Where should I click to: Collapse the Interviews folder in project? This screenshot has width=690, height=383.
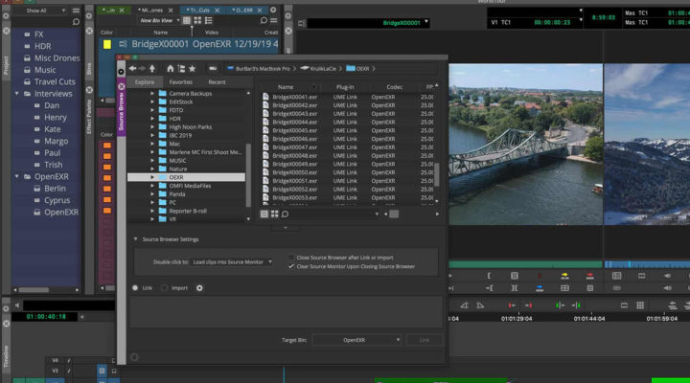(x=16, y=94)
